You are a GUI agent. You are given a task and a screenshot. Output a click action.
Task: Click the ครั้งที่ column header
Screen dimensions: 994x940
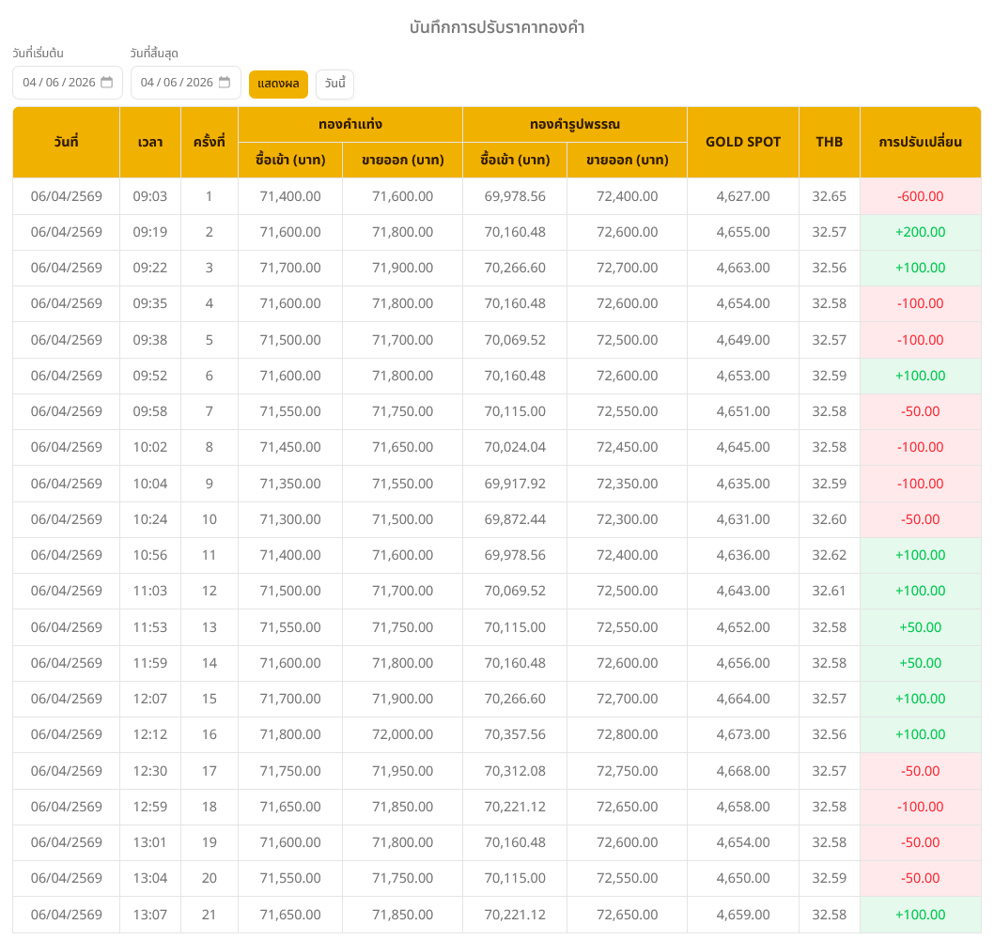tap(209, 143)
